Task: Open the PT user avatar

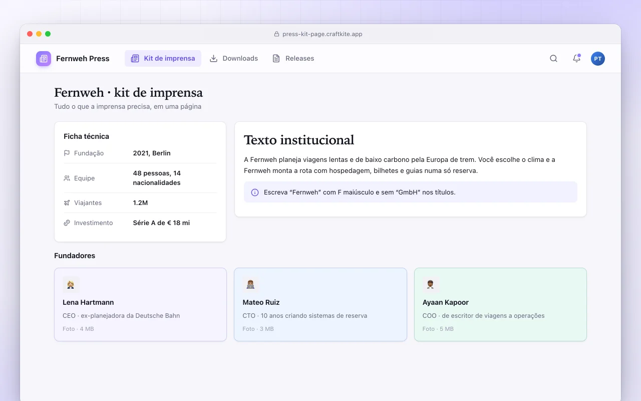Action: coord(598,59)
